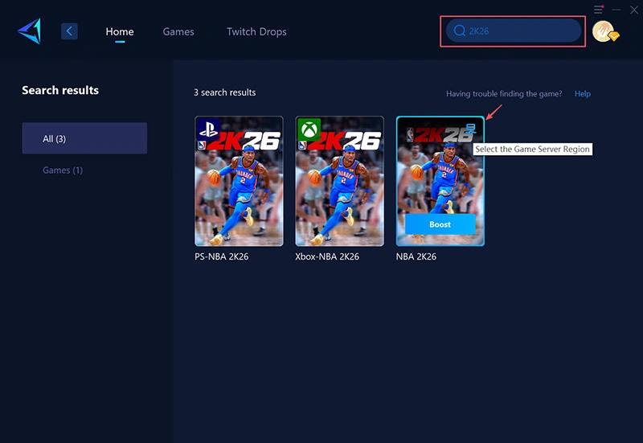This screenshot has height=443, width=643.
Task: Click 'Having trouble finding the game?' text
Action: coord(504,94)
